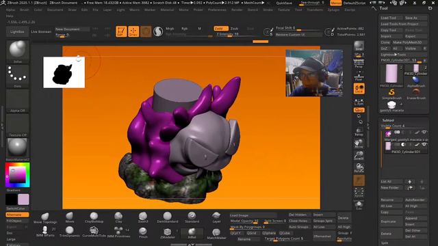438x246 pixels.
Task: Select the Move Topological brush
Action: pyautogui.click(x=45, y=218)
